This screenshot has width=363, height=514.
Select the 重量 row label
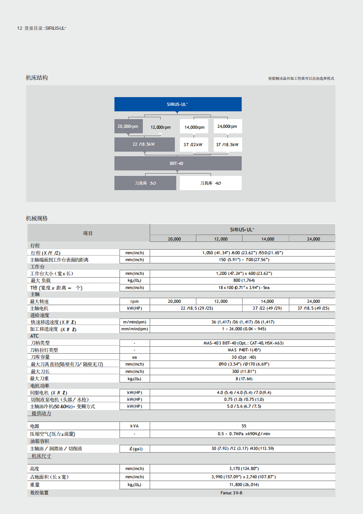pos(35,484)
